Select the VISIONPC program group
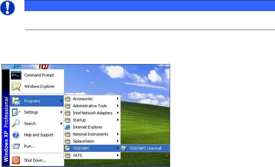This screenshot has height=167, width=275. (92, 148)
